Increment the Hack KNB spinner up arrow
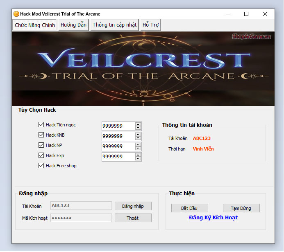284x252 pixels. [x=138, y=135]
